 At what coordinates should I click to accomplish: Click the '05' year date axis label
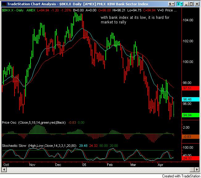click(84, 165)
